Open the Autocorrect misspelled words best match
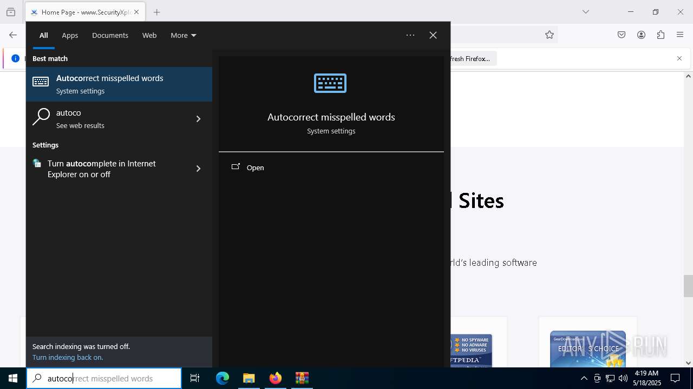The image size is (693, 389). pyautogui.click(x=119, y=84)
